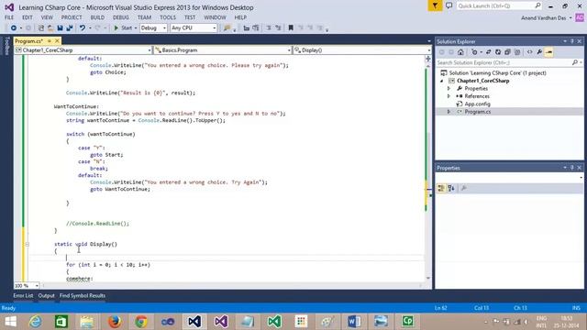The image size is (587, 330).
Task: Click Home icon in Solution Explorer toolbar
Action: point(460,52)
